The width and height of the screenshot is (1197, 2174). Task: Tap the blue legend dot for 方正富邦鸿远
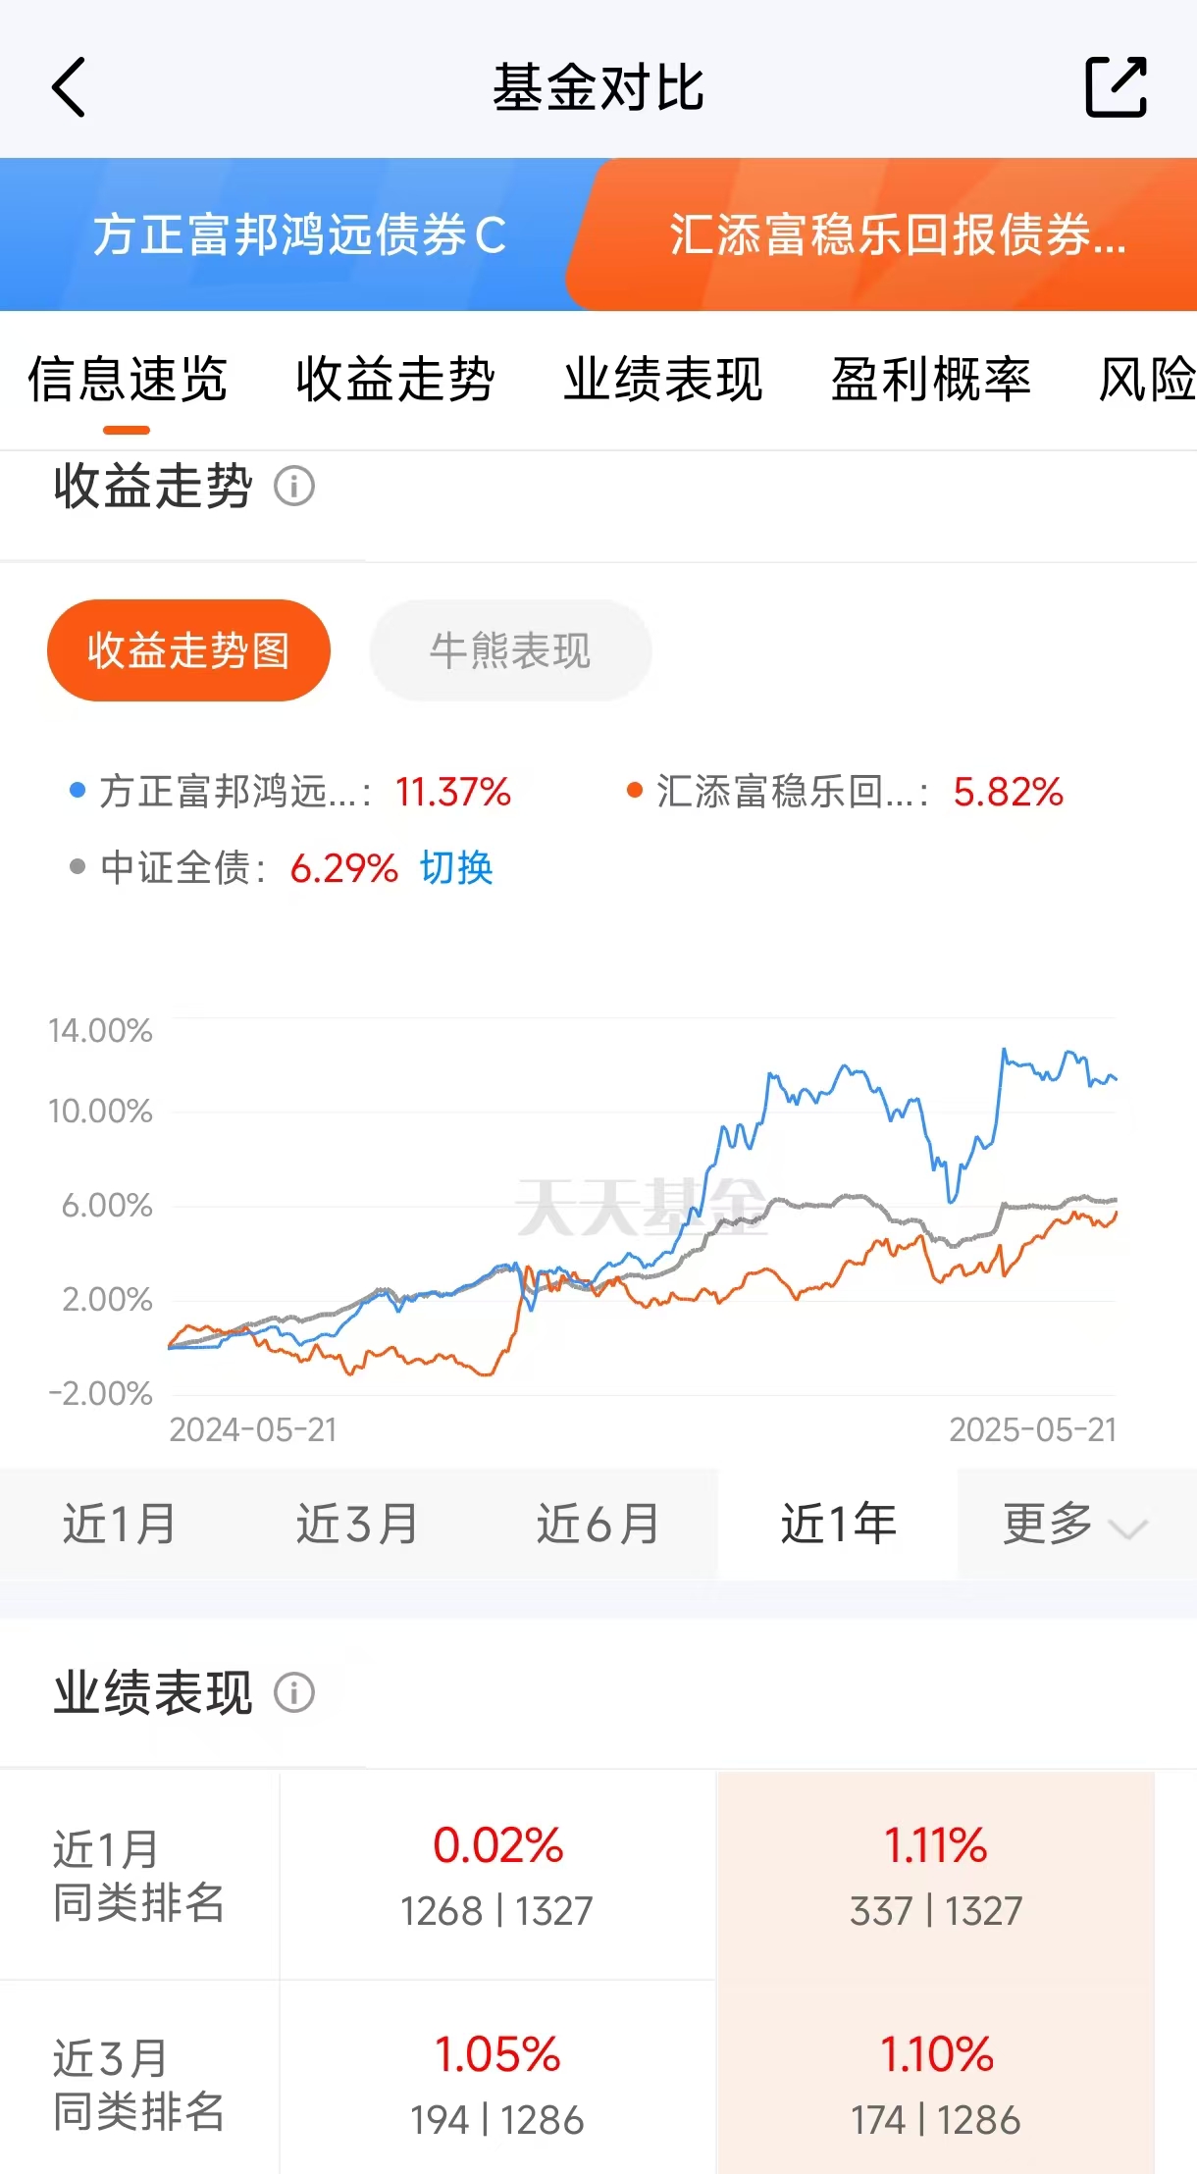pos(78,791)
